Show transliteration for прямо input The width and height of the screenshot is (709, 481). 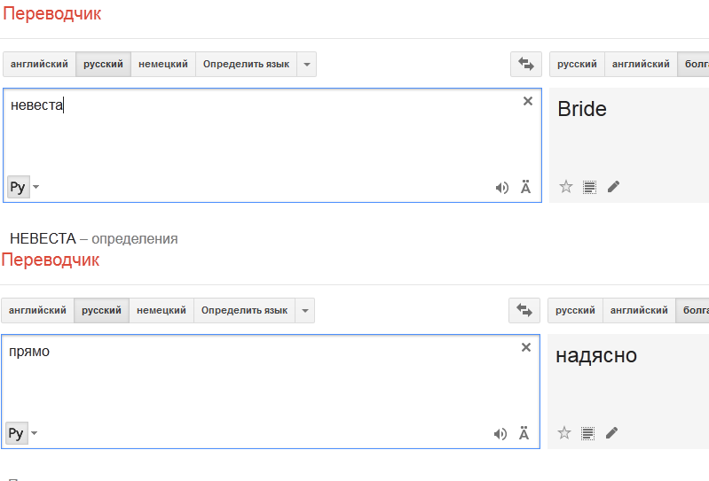click(524, 433)
